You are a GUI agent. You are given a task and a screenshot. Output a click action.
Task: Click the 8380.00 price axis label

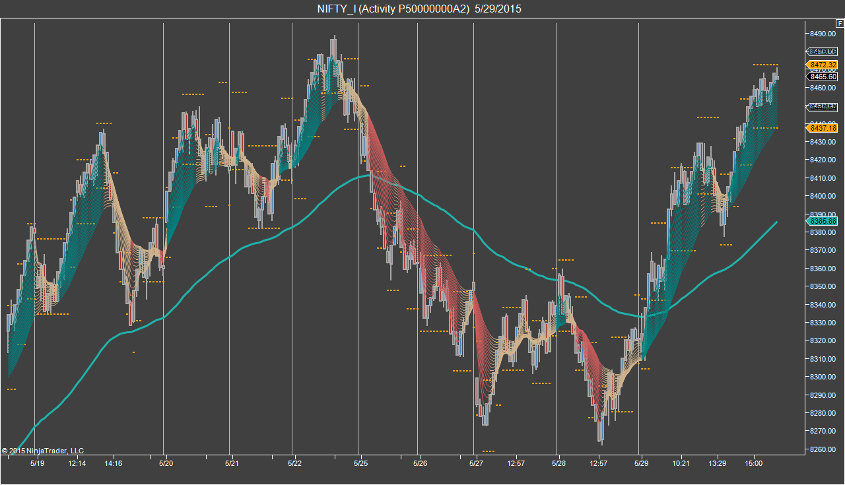pos(823,232)
